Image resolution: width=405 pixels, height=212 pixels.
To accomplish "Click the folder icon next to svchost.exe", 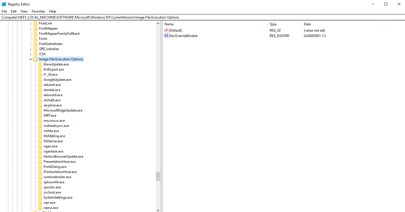I will click(x=40, y=192).
